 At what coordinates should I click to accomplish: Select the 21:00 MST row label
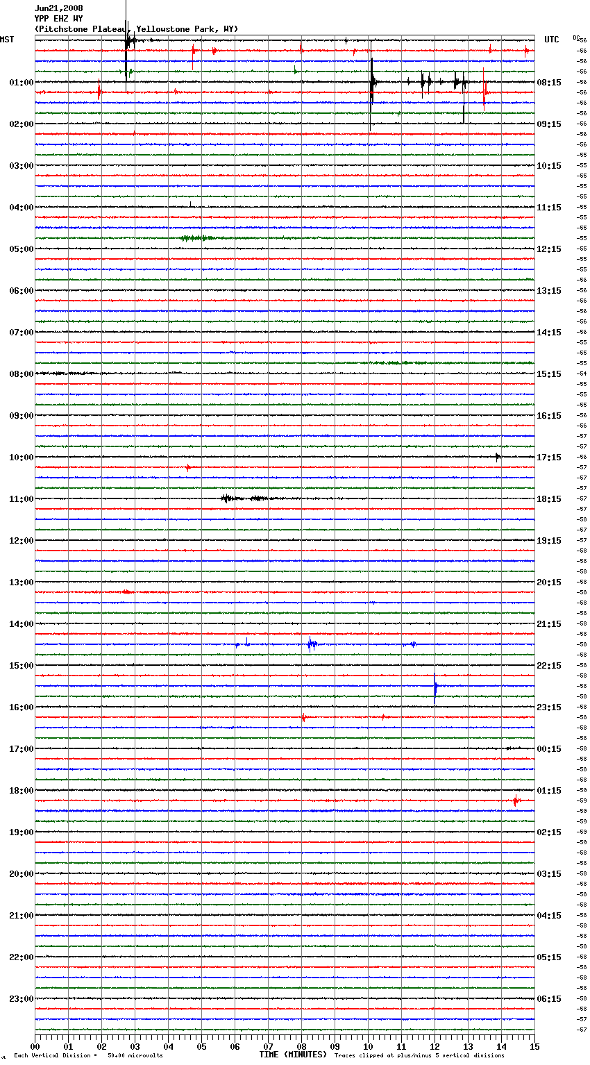pyautogui.click(x=22, y=915)
